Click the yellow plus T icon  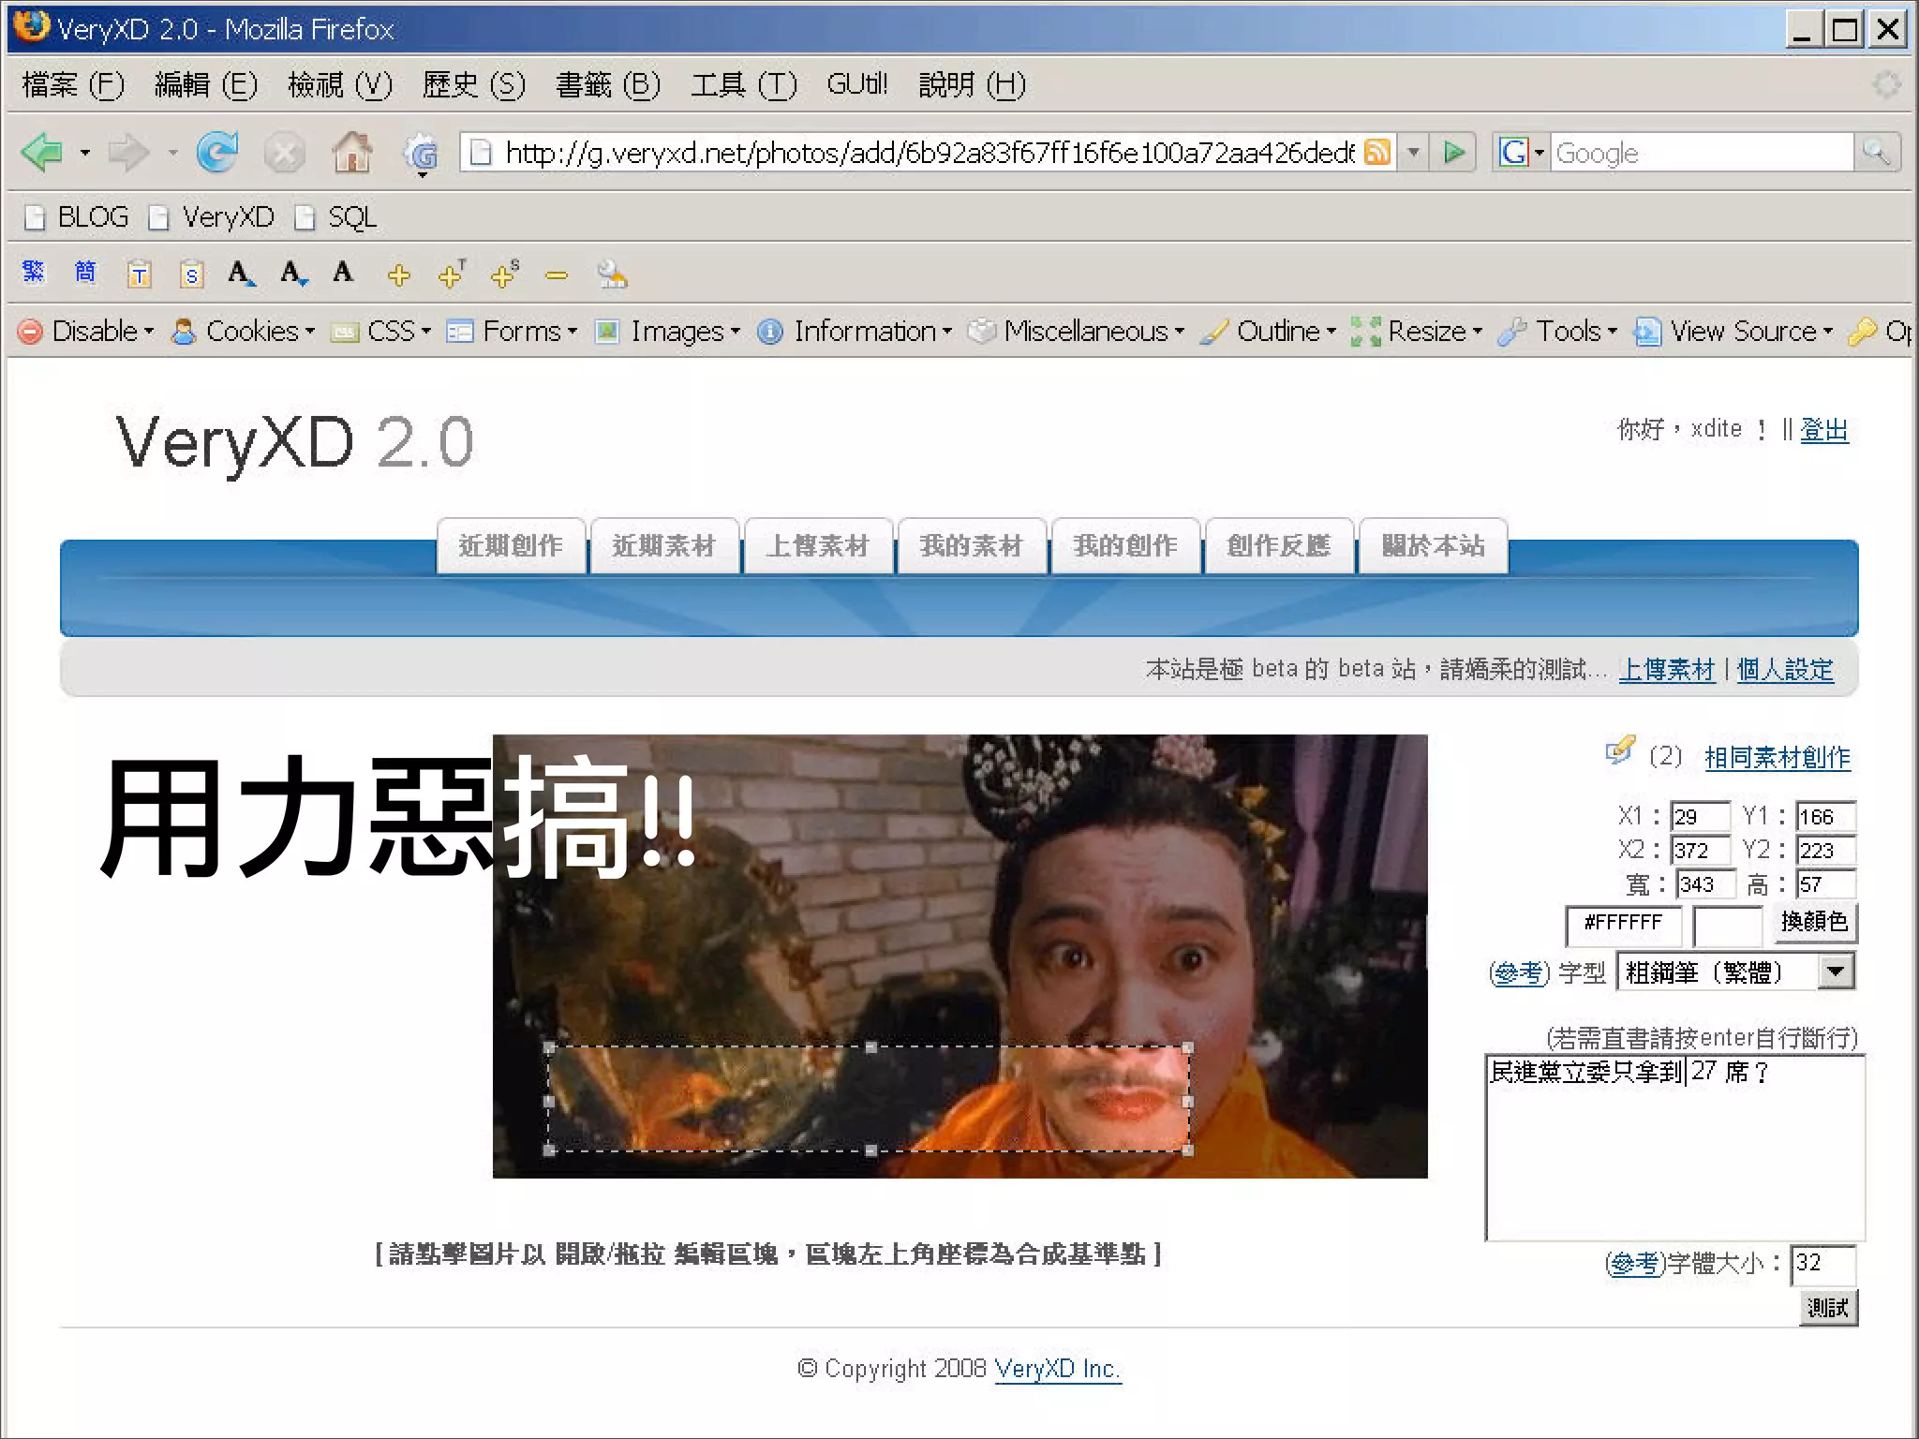click(x=453, y=274)
